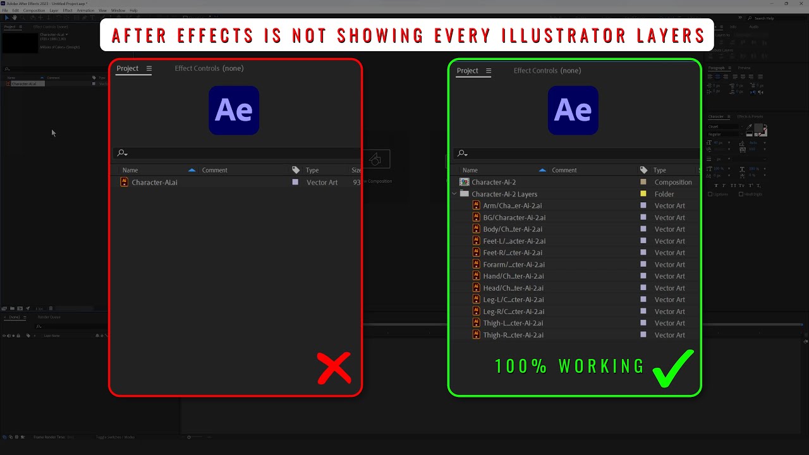Click Vector Art icon beside Arm/Cha...er-Ai-2.ai
The height and width of the screenshot is (455, 809).
477,205
